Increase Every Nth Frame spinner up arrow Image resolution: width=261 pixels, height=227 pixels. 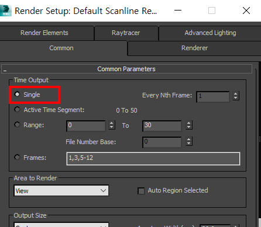[236, 93]
